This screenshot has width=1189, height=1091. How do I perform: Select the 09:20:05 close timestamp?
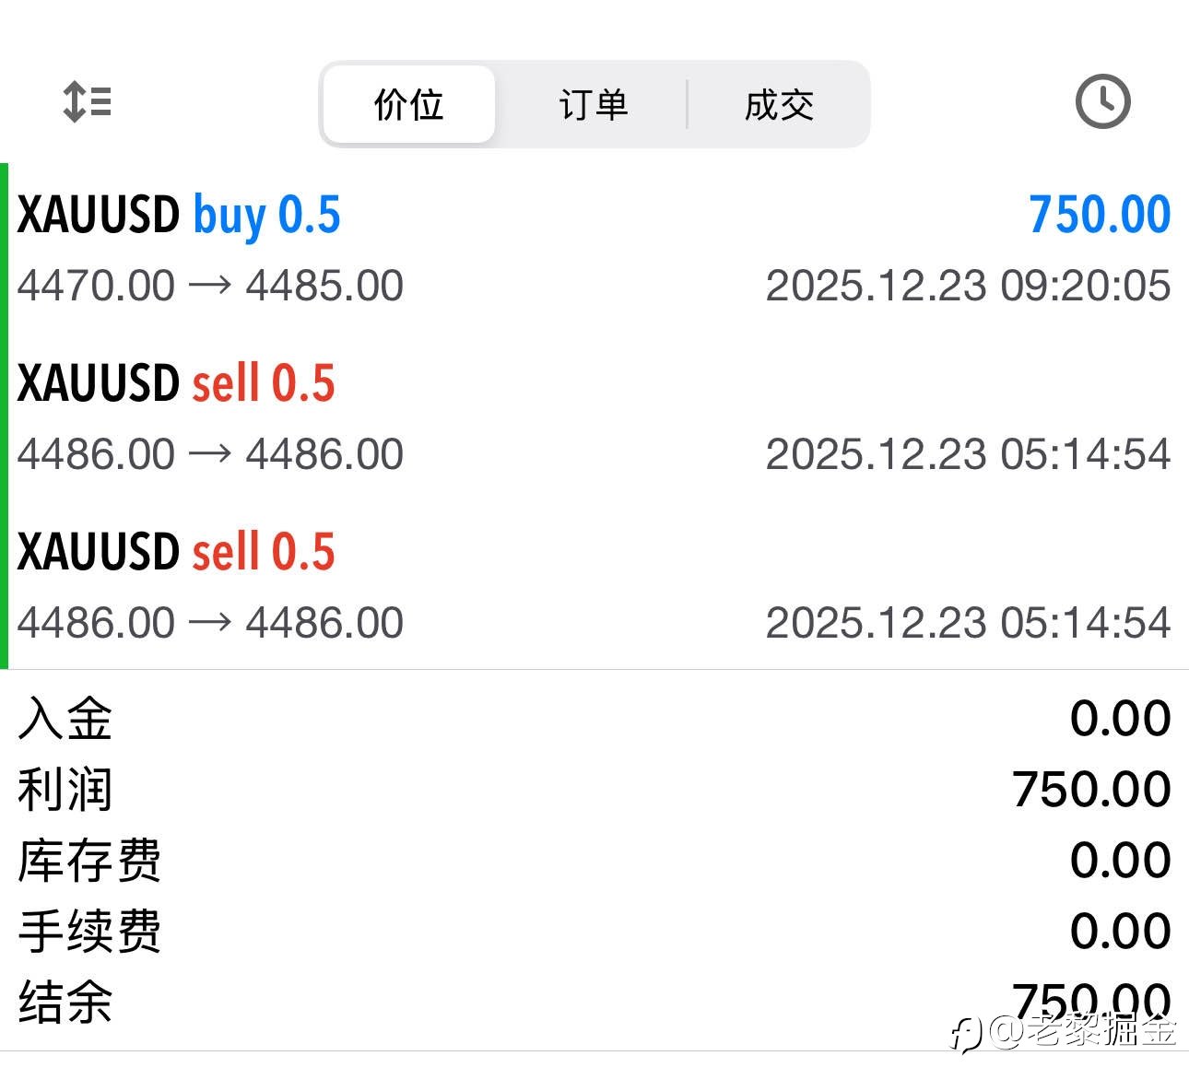[968, 286]
